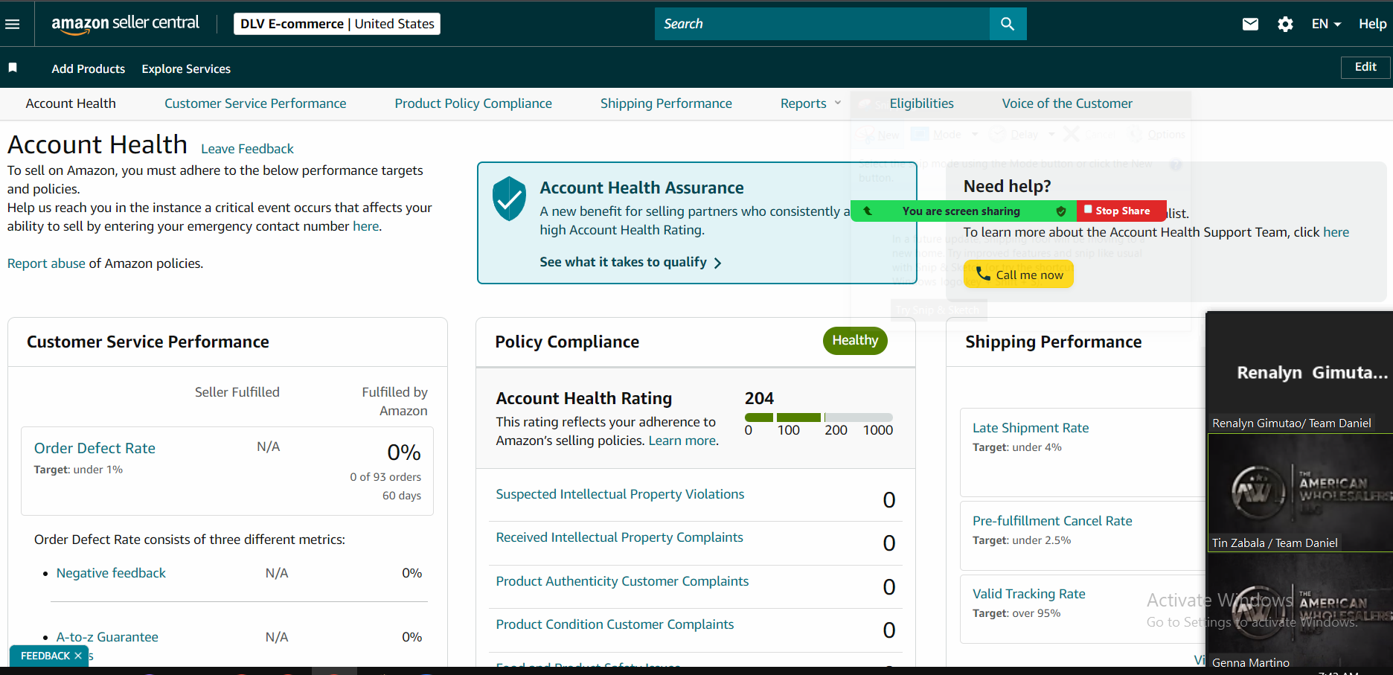This screenshot has width=1393, height=675.
Task: Open the messages envelope icon
Action: [x=1250, y=24]
